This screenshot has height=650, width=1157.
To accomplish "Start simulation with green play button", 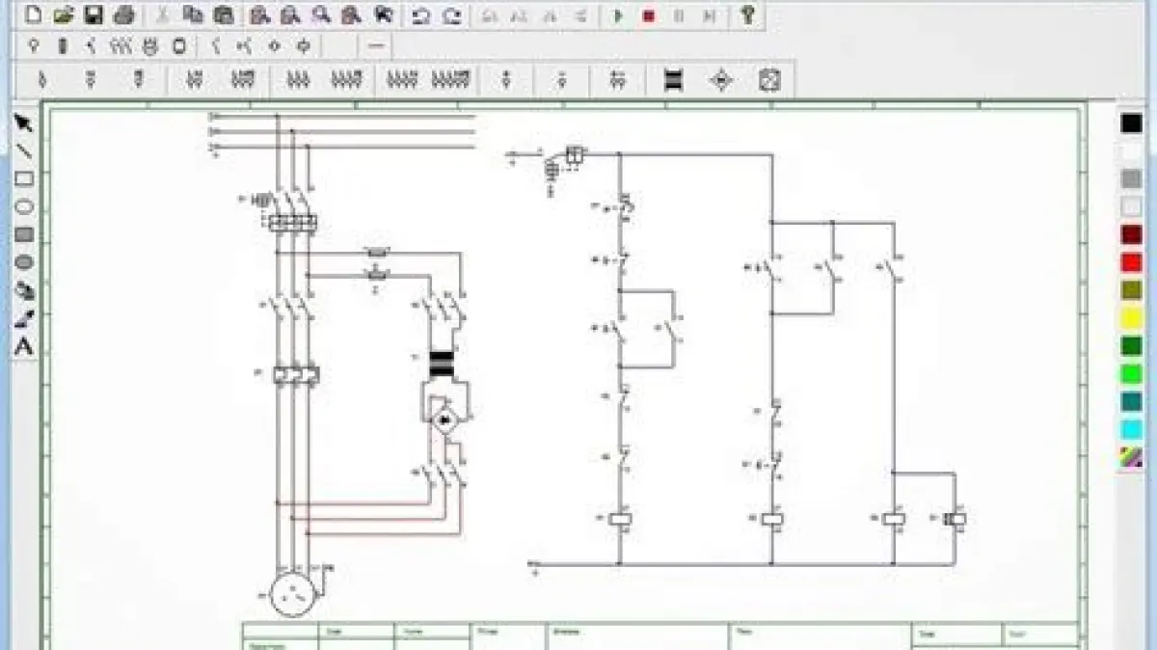I will 618,15.
